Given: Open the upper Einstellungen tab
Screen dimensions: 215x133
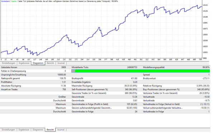Looking at the screenshot, I should pos(9,63).
